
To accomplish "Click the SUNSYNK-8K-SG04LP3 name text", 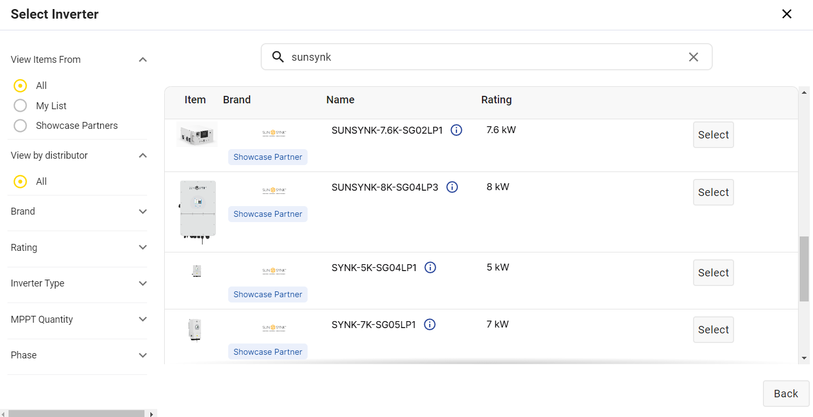I will coord(385,187).
